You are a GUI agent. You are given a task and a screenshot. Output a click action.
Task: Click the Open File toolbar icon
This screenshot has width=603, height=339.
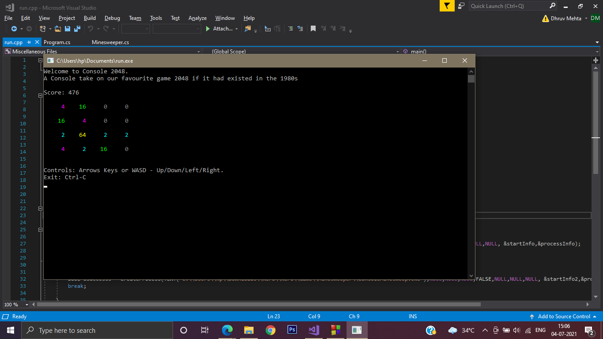pos(58,29)
